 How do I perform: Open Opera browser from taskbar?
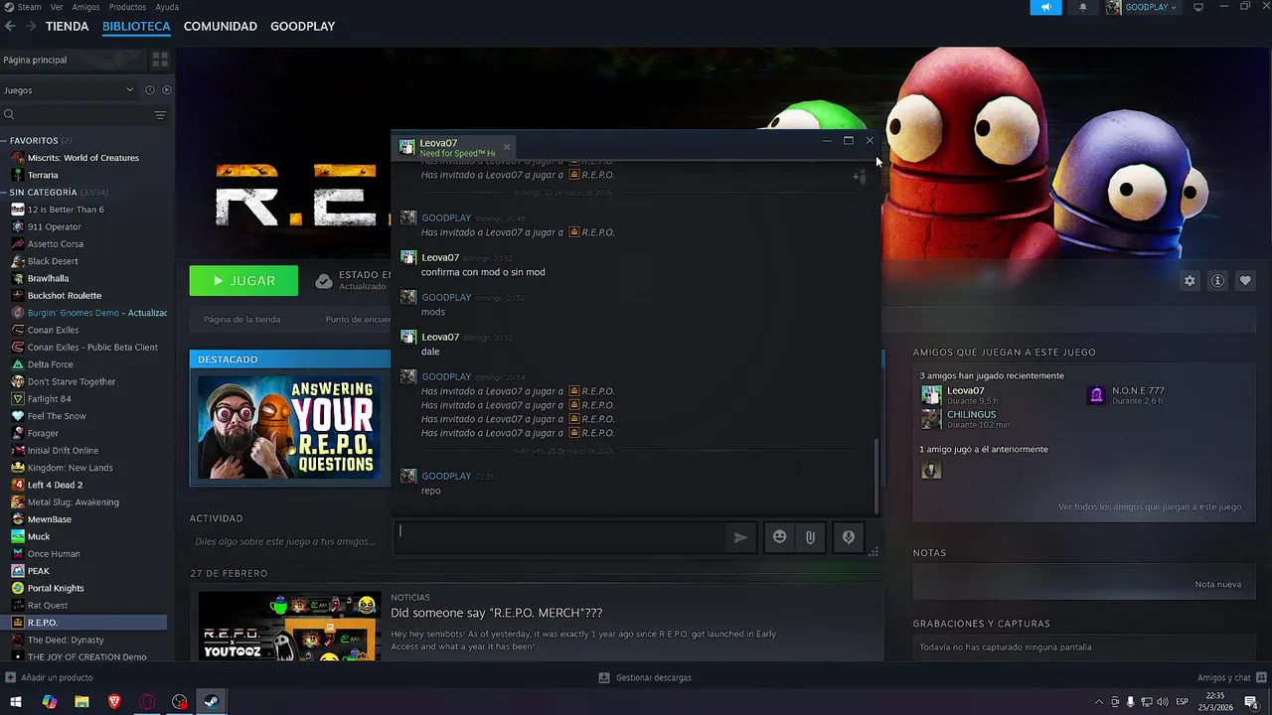[147, 702]
